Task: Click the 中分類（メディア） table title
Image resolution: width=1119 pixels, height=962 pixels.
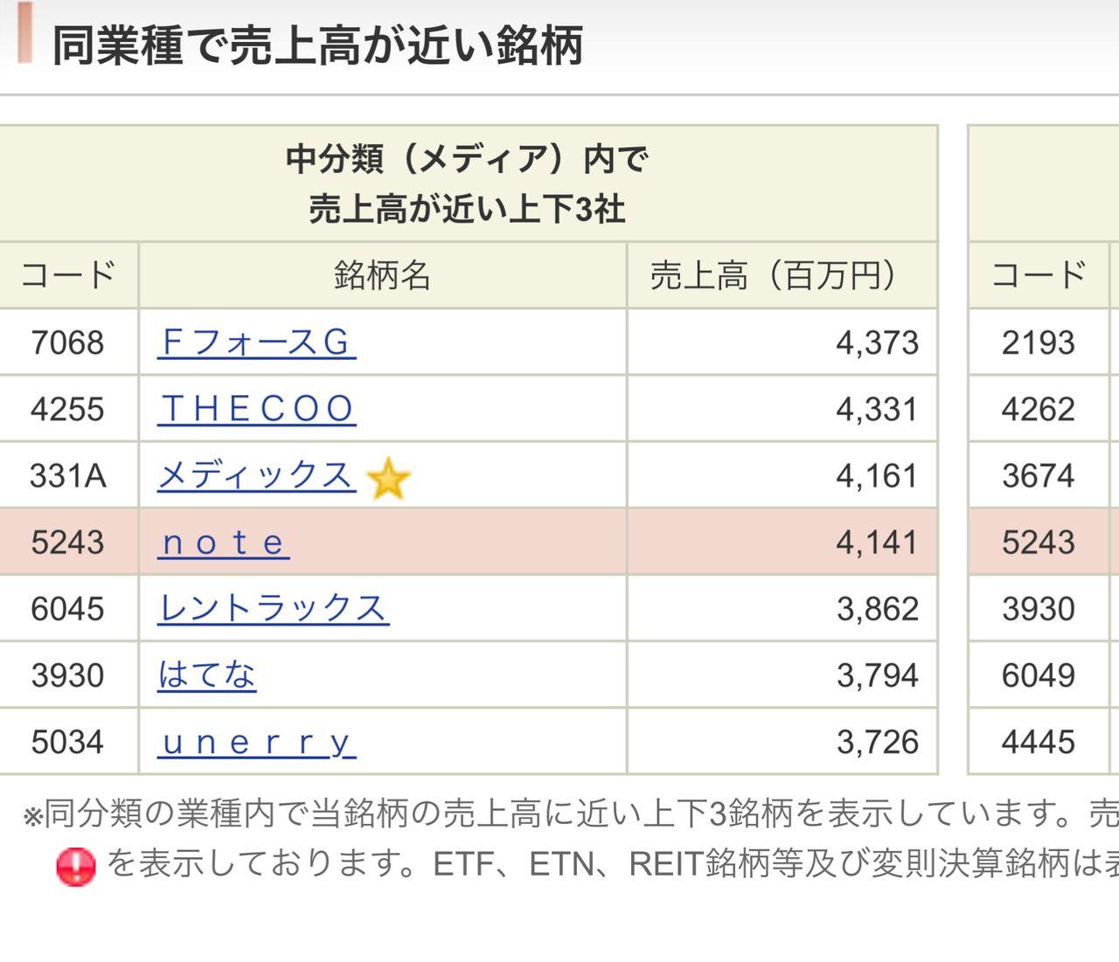Action: point(469,183)
